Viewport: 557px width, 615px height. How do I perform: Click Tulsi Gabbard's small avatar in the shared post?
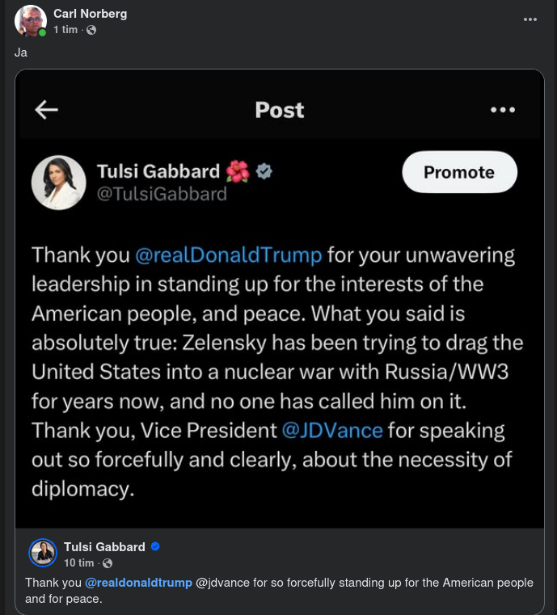coord(43,554)
